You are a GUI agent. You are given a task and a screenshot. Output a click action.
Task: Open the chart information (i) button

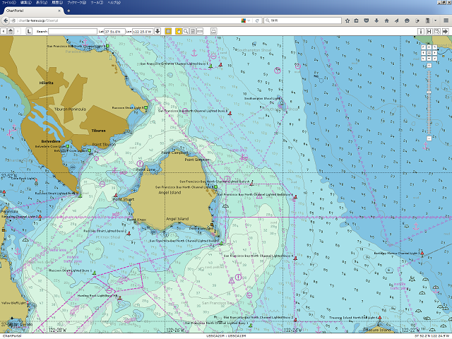tap(421, 31)
